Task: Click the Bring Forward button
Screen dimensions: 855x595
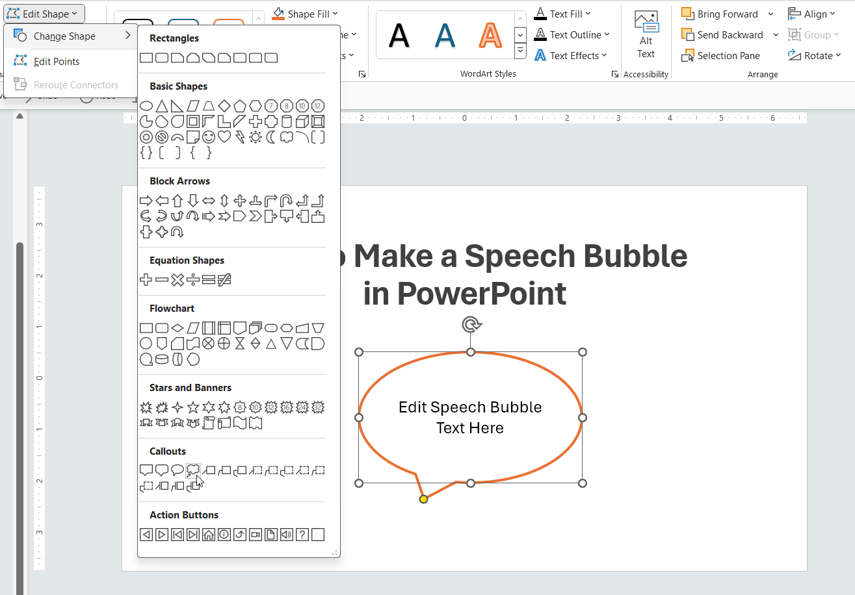Action: click(x=720, y=14)
